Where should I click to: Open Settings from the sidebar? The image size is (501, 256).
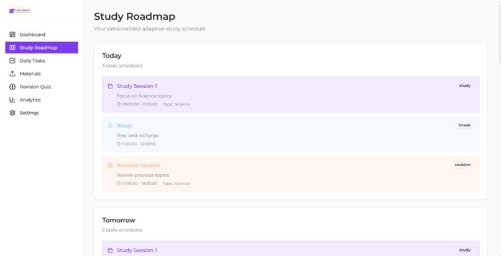(42, 113)
